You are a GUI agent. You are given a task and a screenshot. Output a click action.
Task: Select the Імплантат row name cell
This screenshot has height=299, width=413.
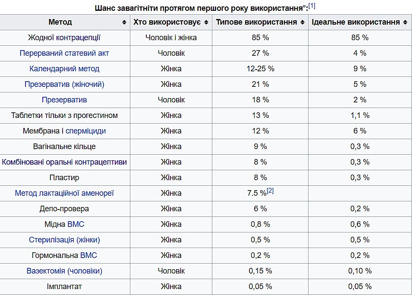point(64,286)
